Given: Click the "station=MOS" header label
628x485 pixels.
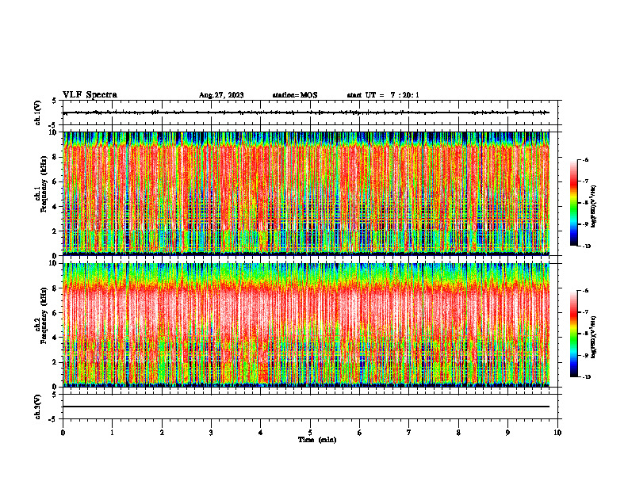Looking at the screenshot, I should click(x=295, y=95).
